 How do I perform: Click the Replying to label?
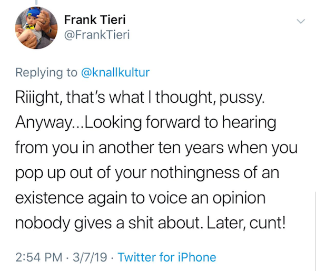(46, 72)
